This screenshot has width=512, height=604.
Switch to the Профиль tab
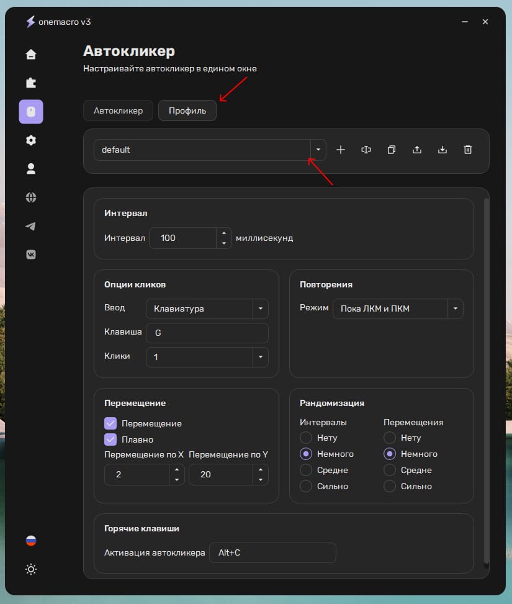tap(187, 111)
